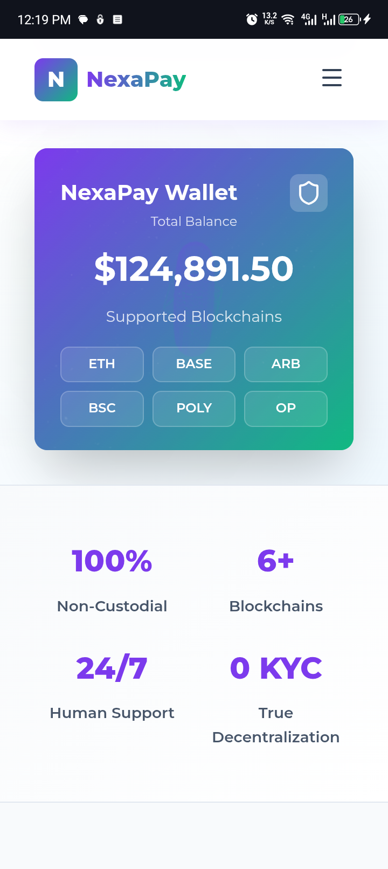Viewport: 388px width, 869px height.
Task: Tap the battery indicator showing 26
Action: [348, 19]
